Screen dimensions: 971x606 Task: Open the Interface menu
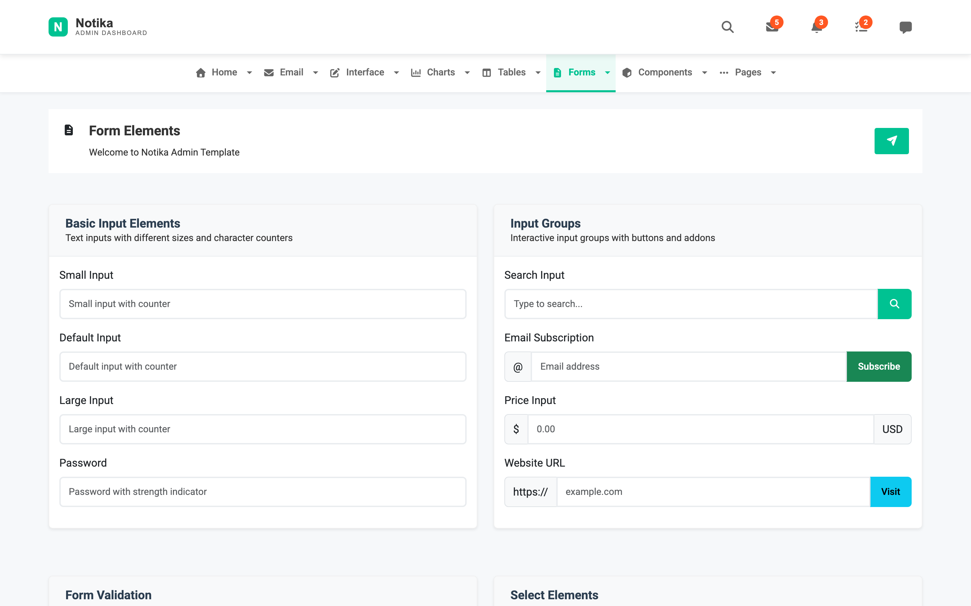click(x=365, y=72)
